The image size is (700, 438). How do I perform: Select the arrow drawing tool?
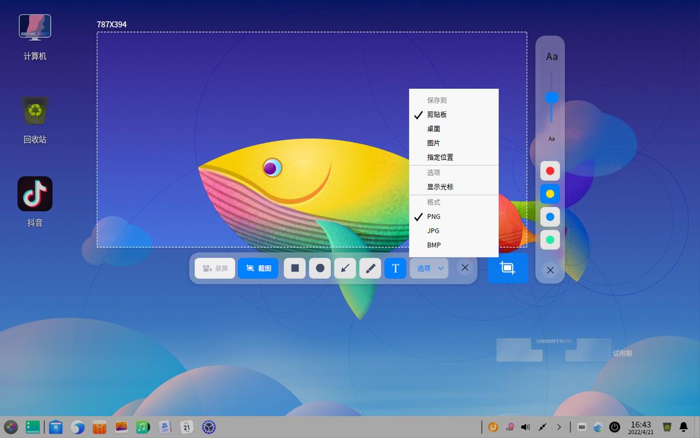coord(345,268)
